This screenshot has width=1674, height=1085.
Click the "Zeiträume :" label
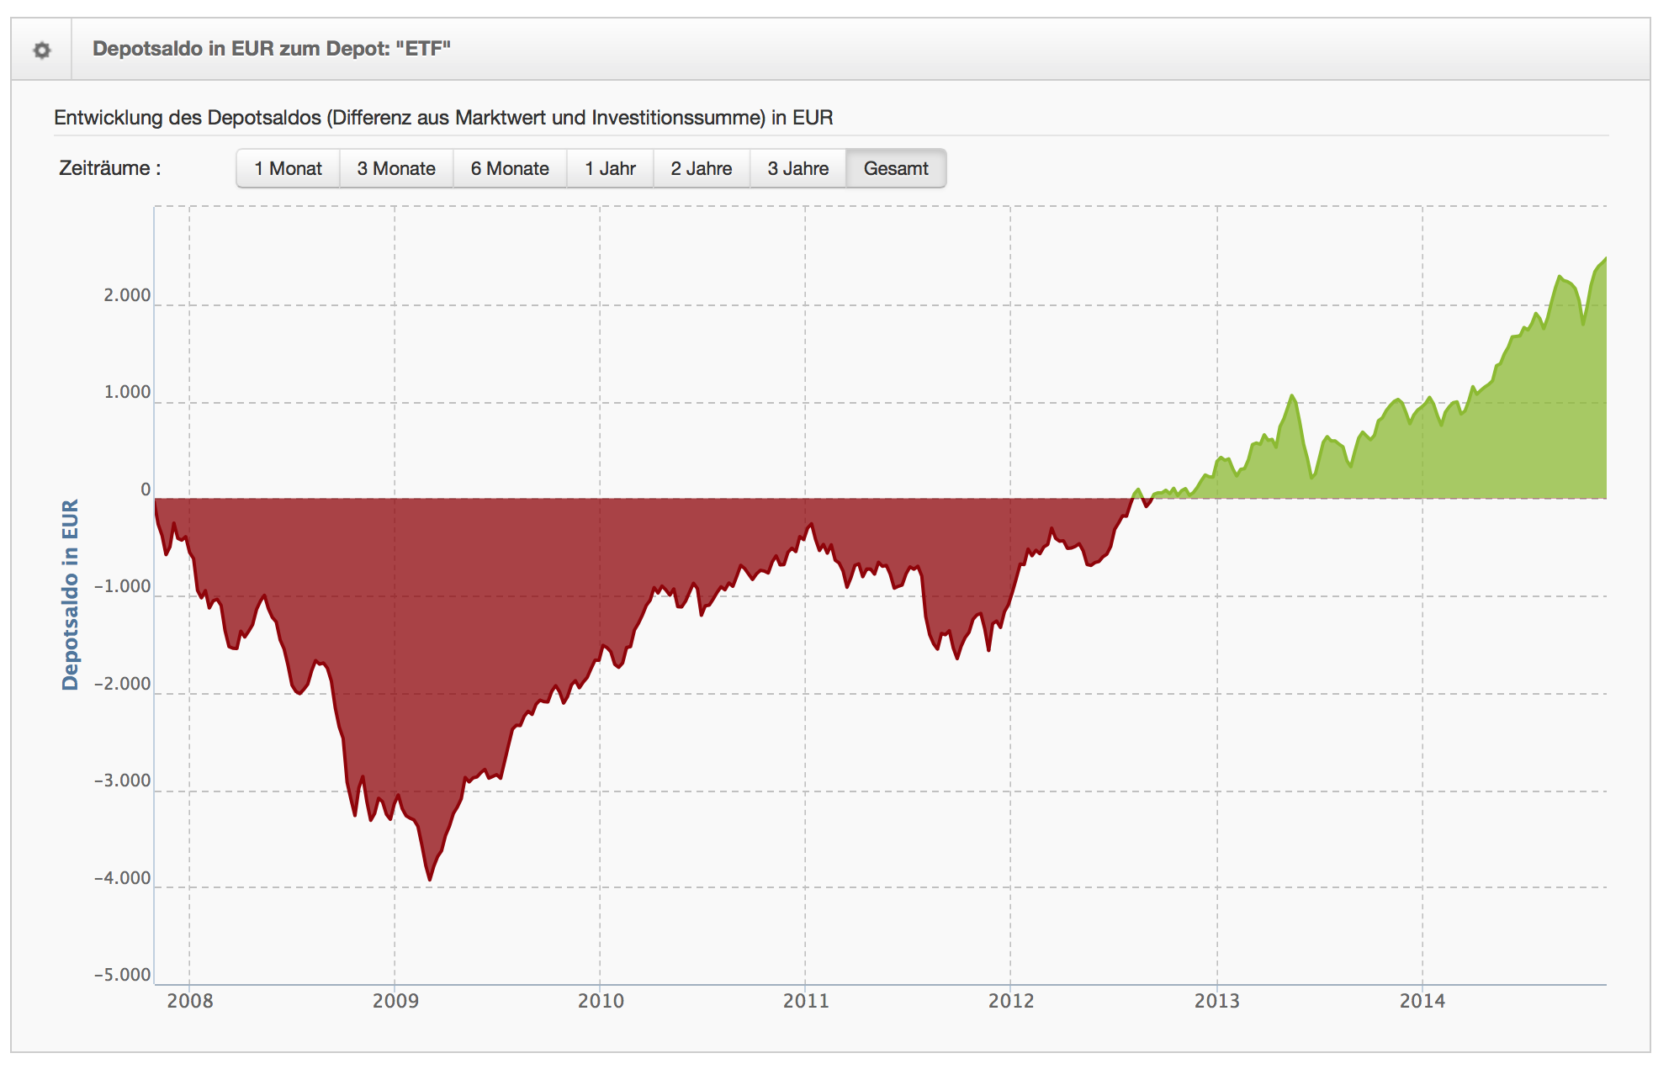[x=109, y=168]
